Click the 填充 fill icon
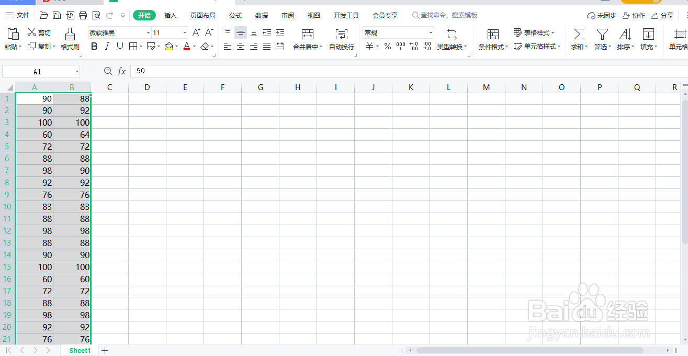This screenshot has width=688, height=356. pos(648,35)
